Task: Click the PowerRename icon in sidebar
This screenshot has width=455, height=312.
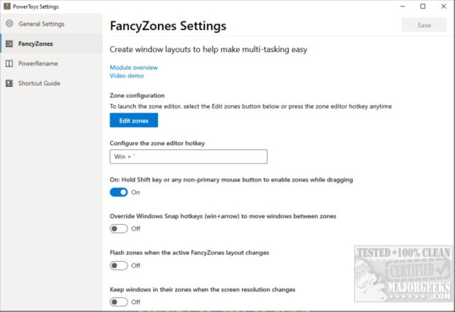Action: [9, 63]
